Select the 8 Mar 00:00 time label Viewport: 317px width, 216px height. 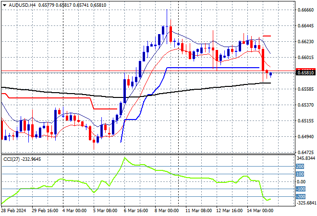coord(168,211)
